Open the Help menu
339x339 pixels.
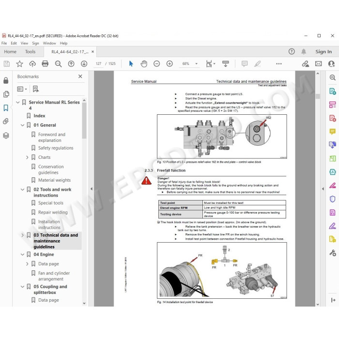pos(63,43)
